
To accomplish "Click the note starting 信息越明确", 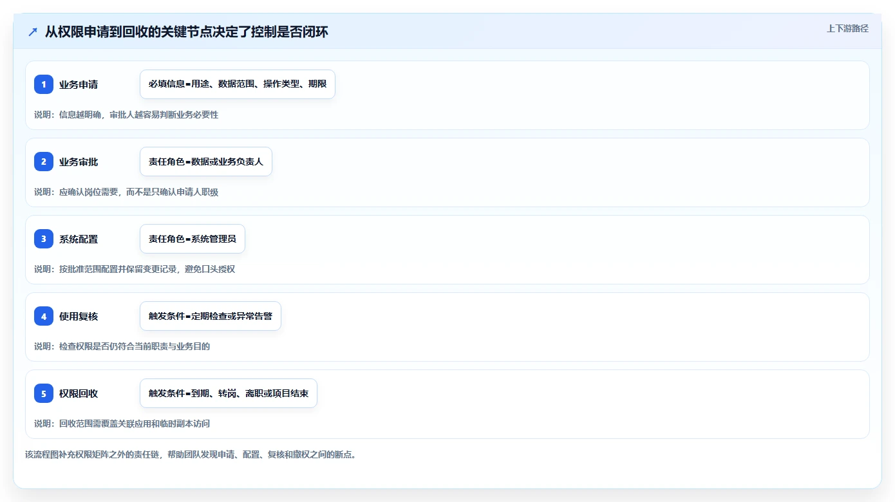I will [126, 115].
